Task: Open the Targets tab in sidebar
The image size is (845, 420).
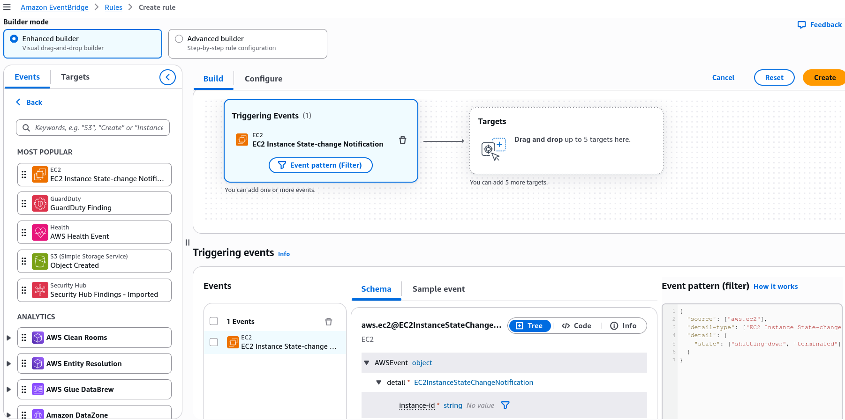Action: point(75,77)
